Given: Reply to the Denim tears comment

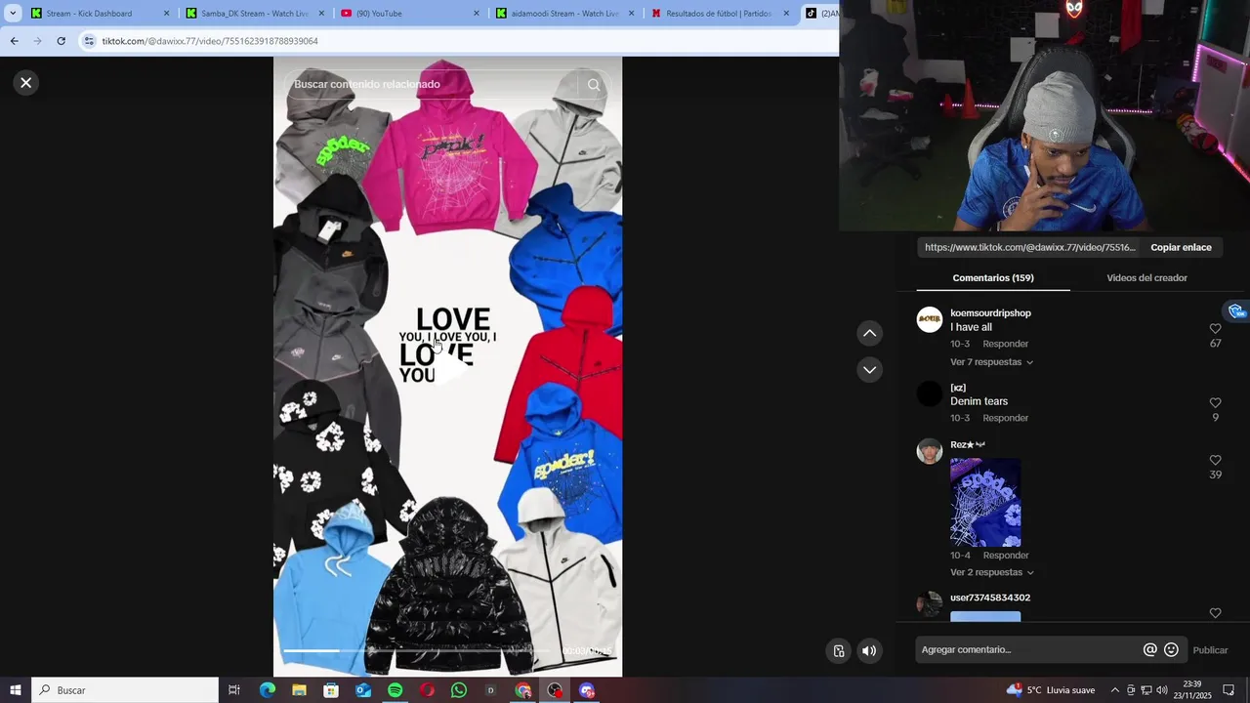Looking at the screenshot, I should (1005, 418).
